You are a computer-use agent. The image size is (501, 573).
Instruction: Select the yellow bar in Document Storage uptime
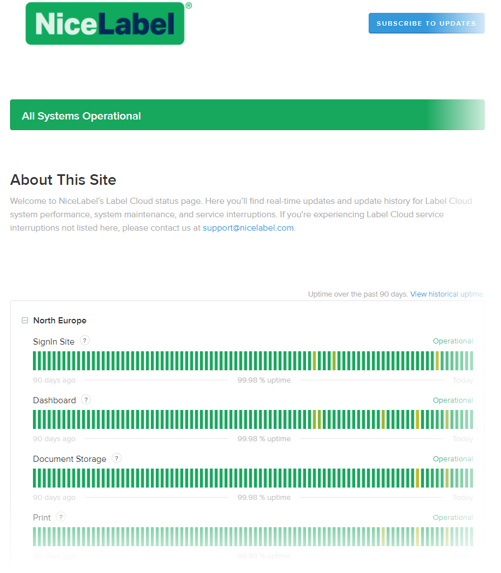click(418, 478)
